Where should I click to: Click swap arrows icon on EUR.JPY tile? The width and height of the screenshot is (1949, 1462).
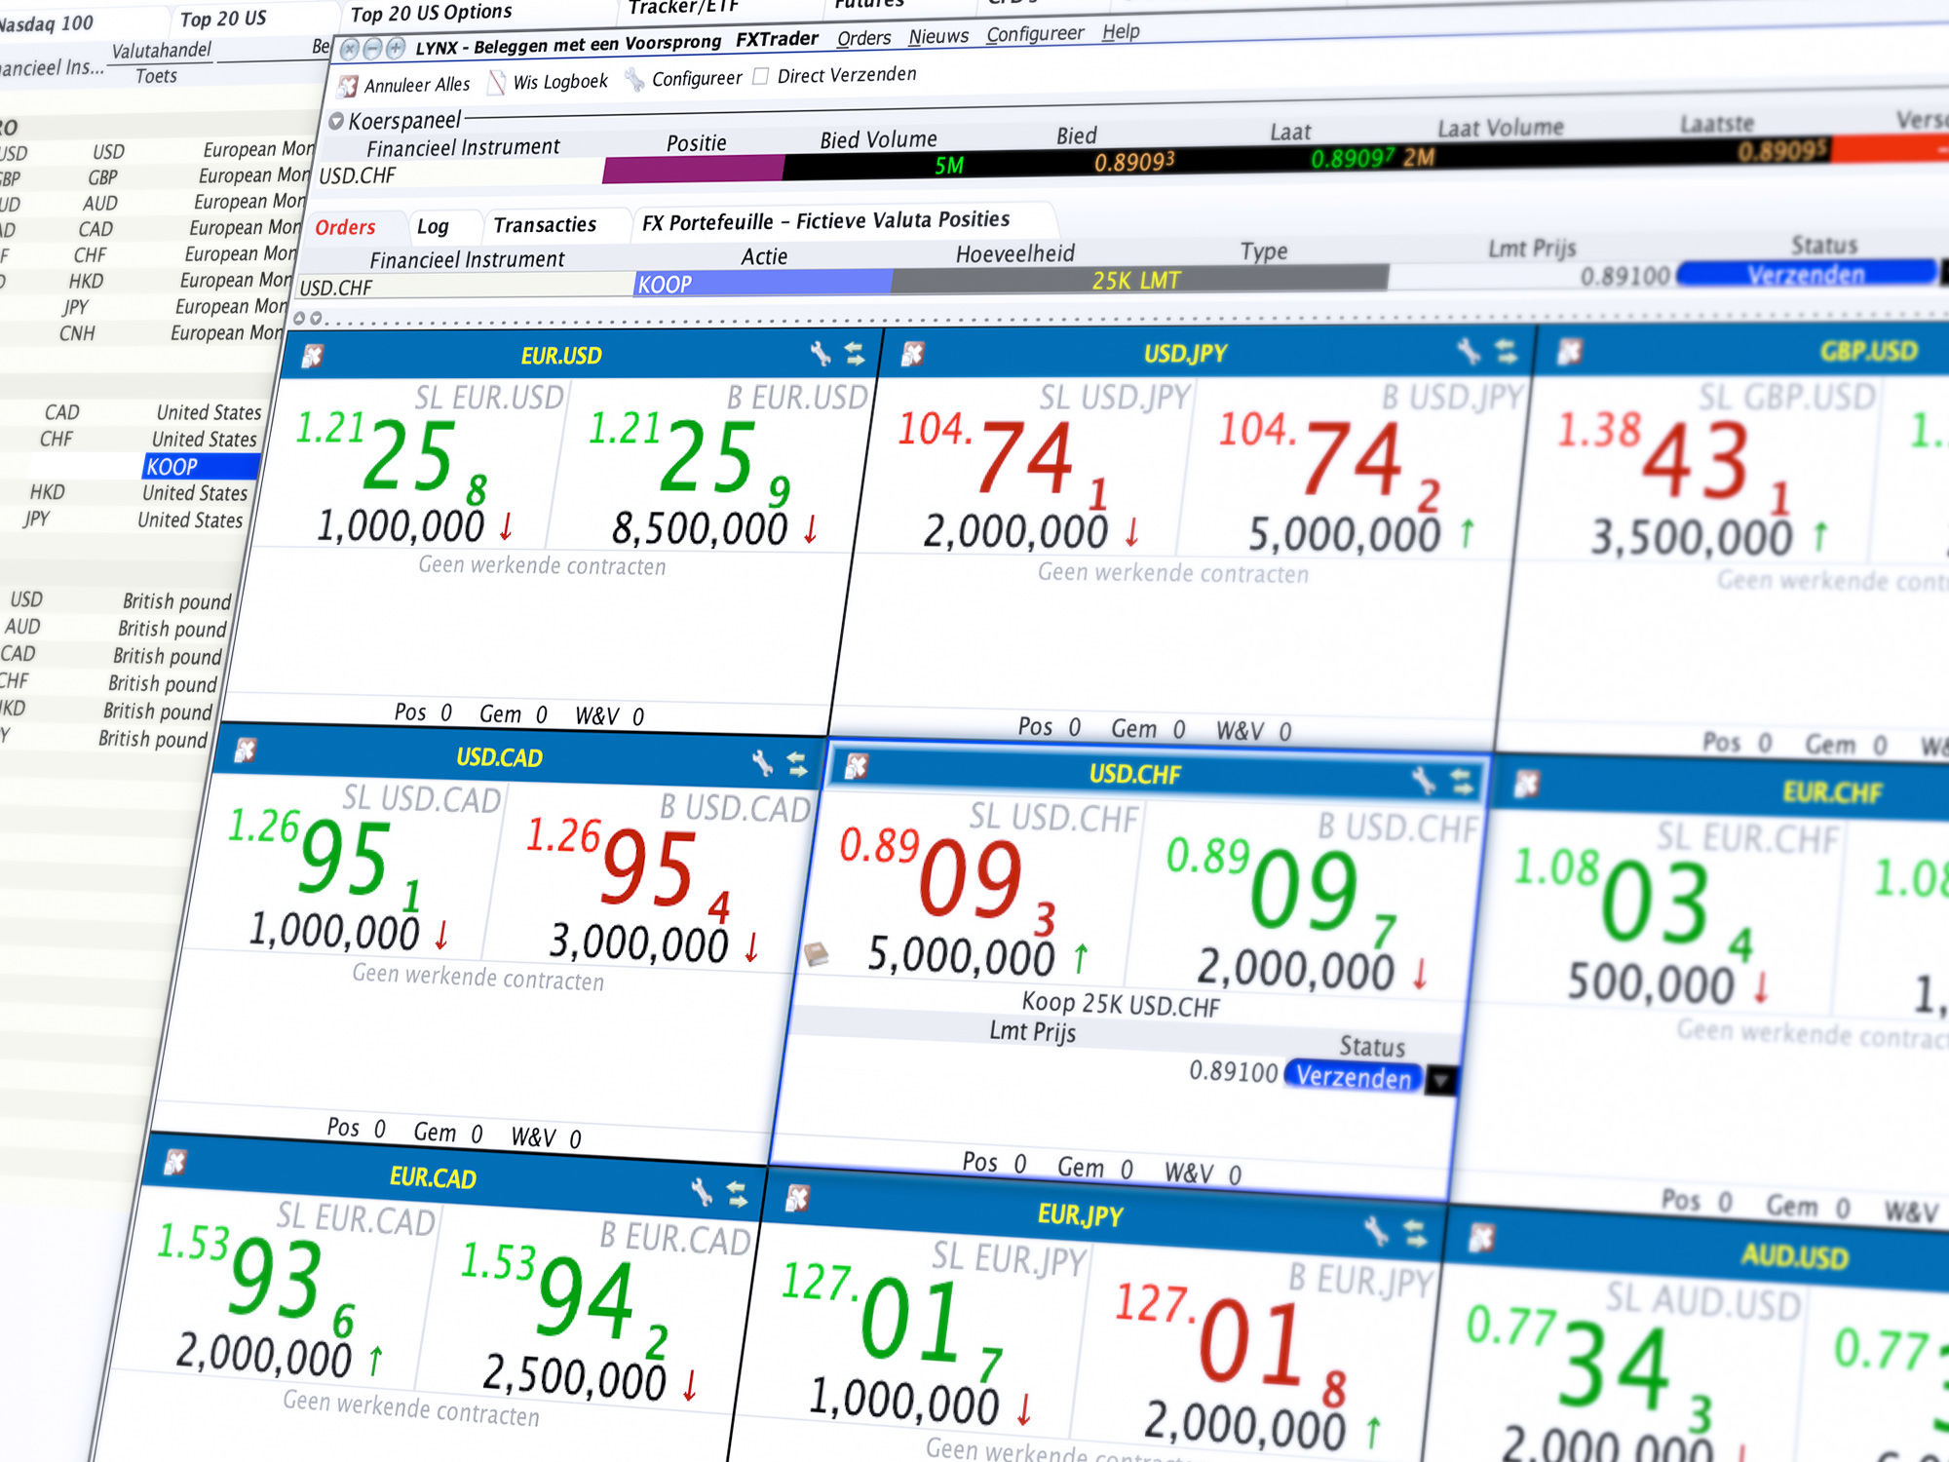click(1416, 1234)
